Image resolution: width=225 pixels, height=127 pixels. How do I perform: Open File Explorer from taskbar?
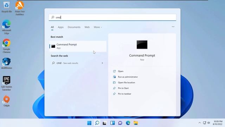pos(136,123)
